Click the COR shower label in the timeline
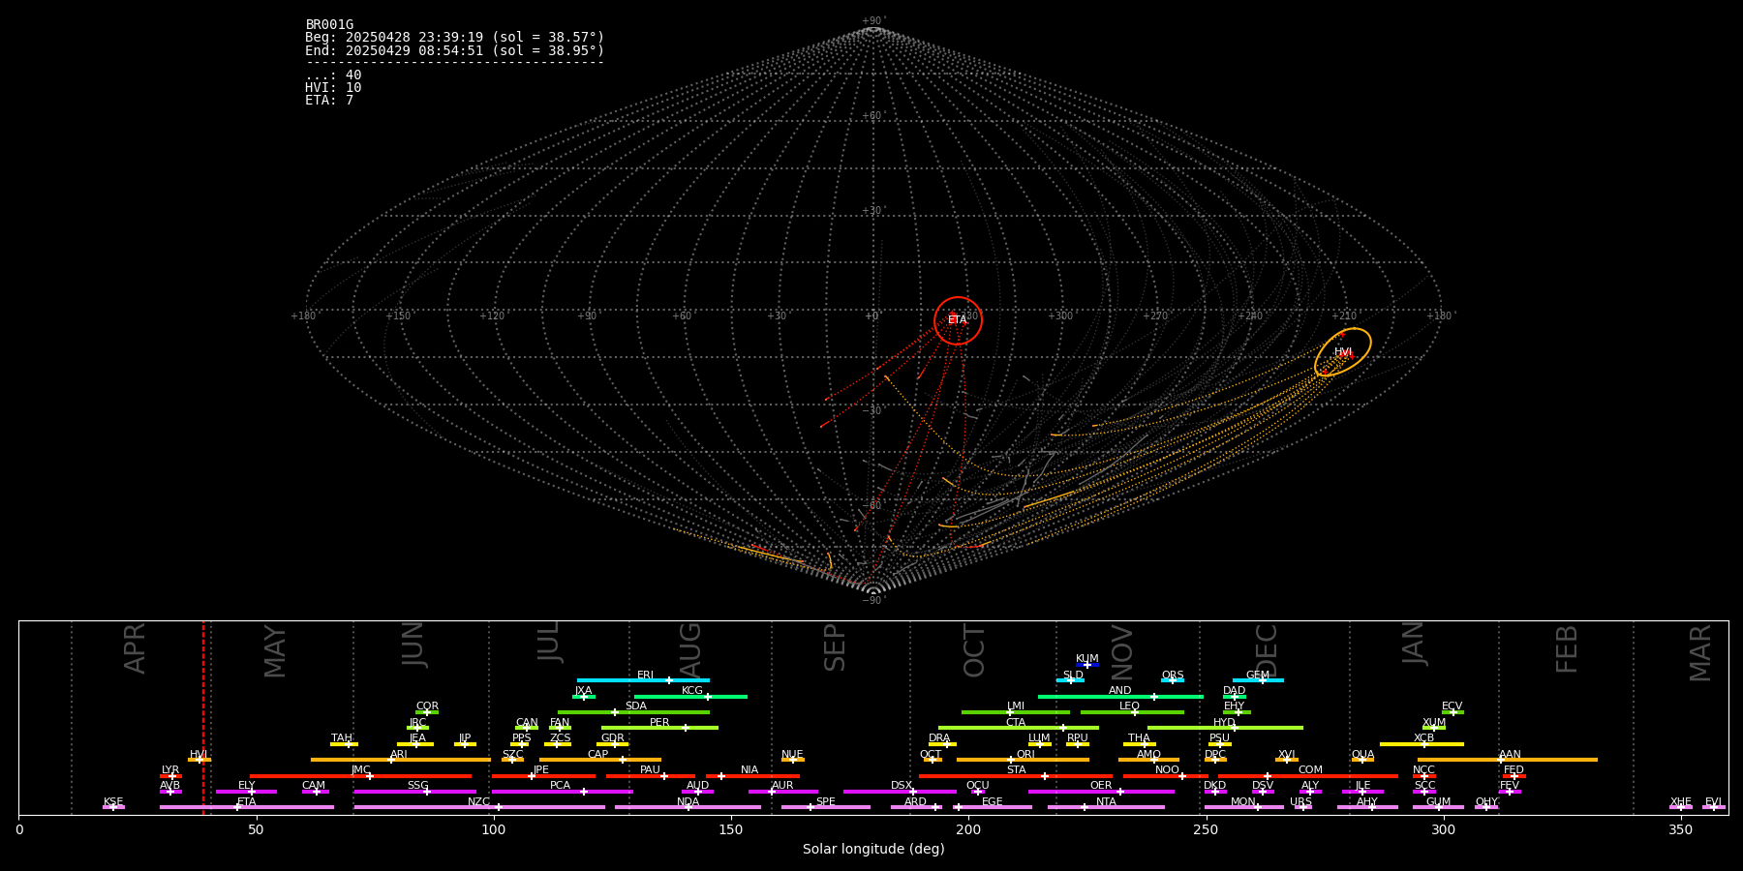The image size is (1743, 871). (x=427, y=706)
